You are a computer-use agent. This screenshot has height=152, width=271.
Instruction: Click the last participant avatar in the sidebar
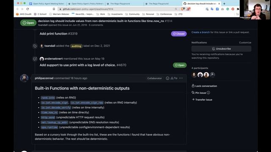point(213,75)
